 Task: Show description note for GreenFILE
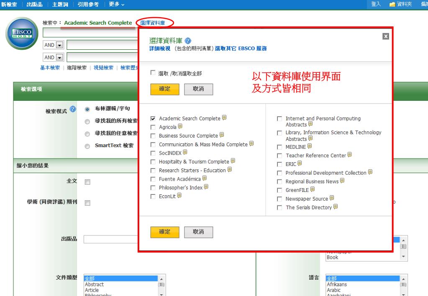point(313,189)
